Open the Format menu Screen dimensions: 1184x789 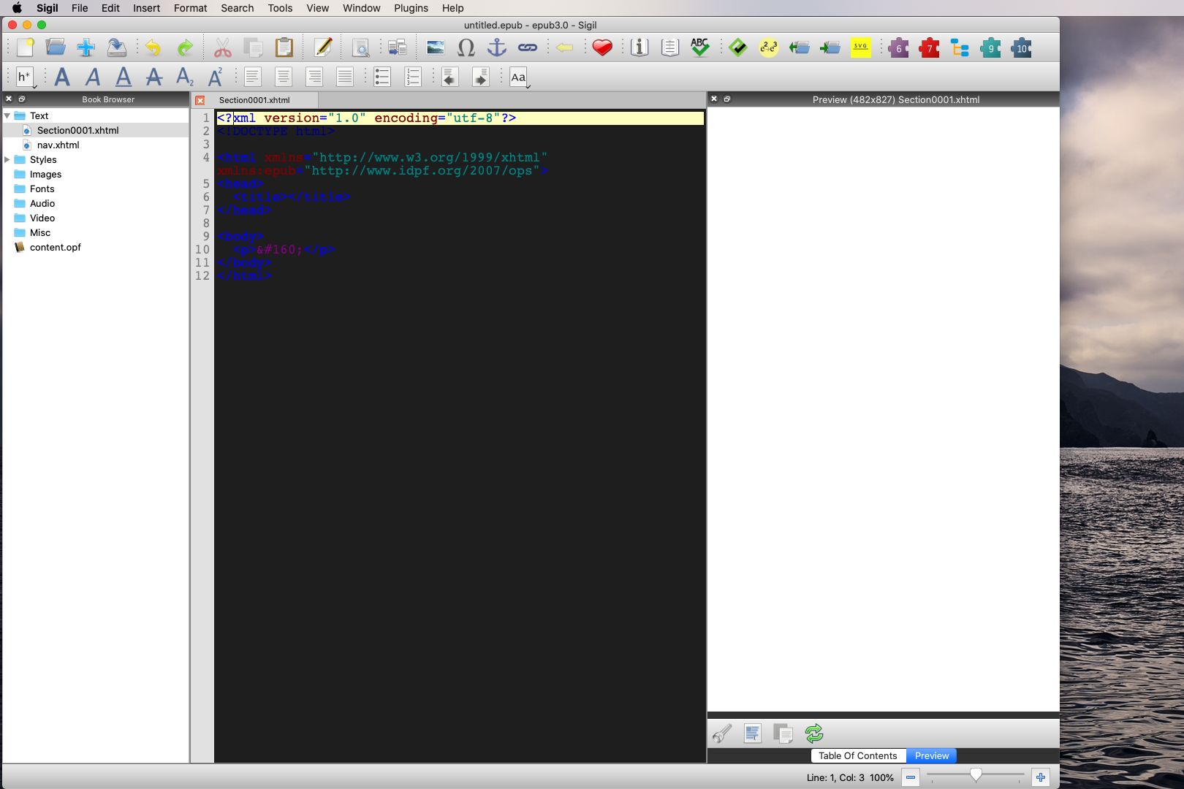point(191,8)
